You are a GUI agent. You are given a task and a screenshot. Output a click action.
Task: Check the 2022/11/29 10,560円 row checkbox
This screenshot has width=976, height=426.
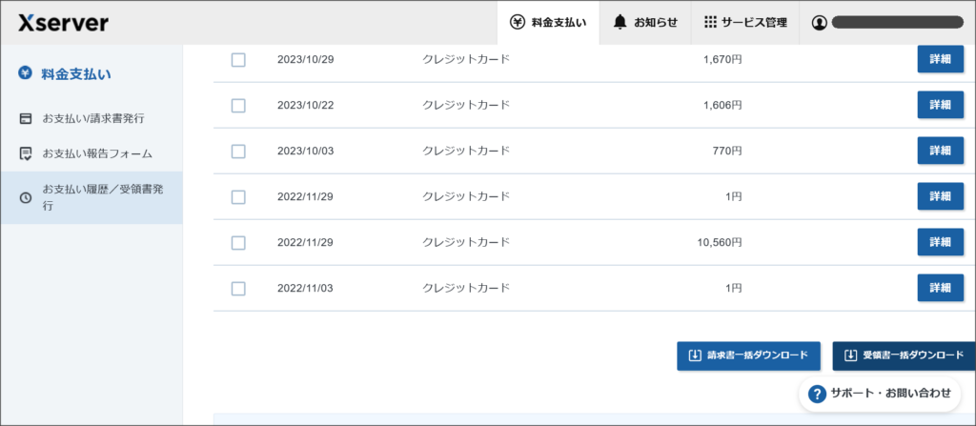coord(238,243)
